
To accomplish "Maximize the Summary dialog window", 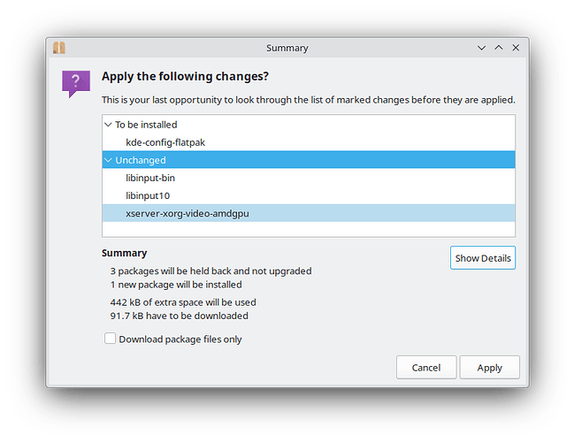I will 498,48.
